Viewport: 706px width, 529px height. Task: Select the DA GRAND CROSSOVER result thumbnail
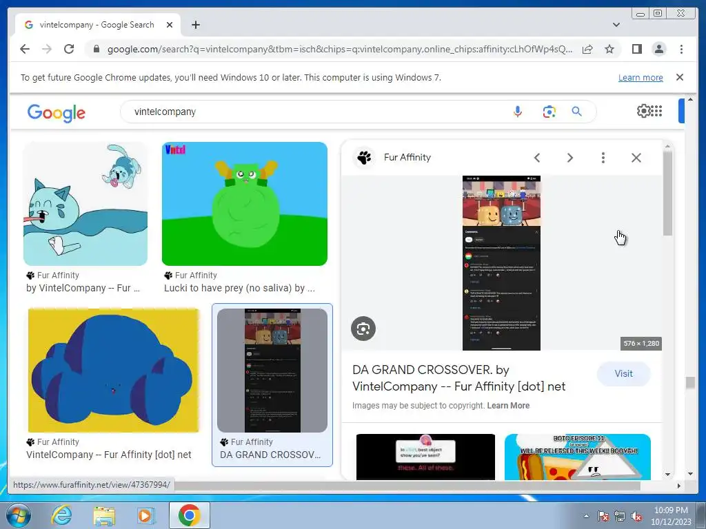pyautogui.click(x=272, y=370)
